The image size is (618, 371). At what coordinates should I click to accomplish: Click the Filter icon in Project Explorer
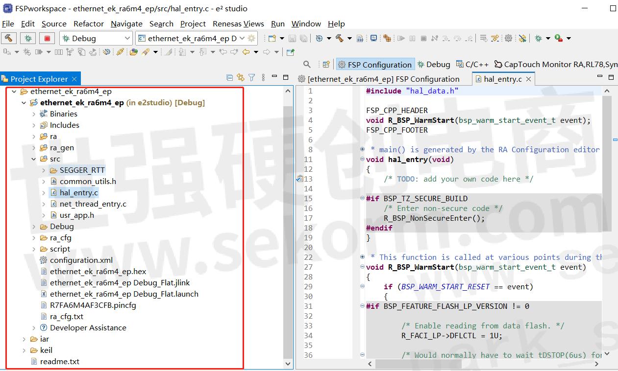(251, 78)
